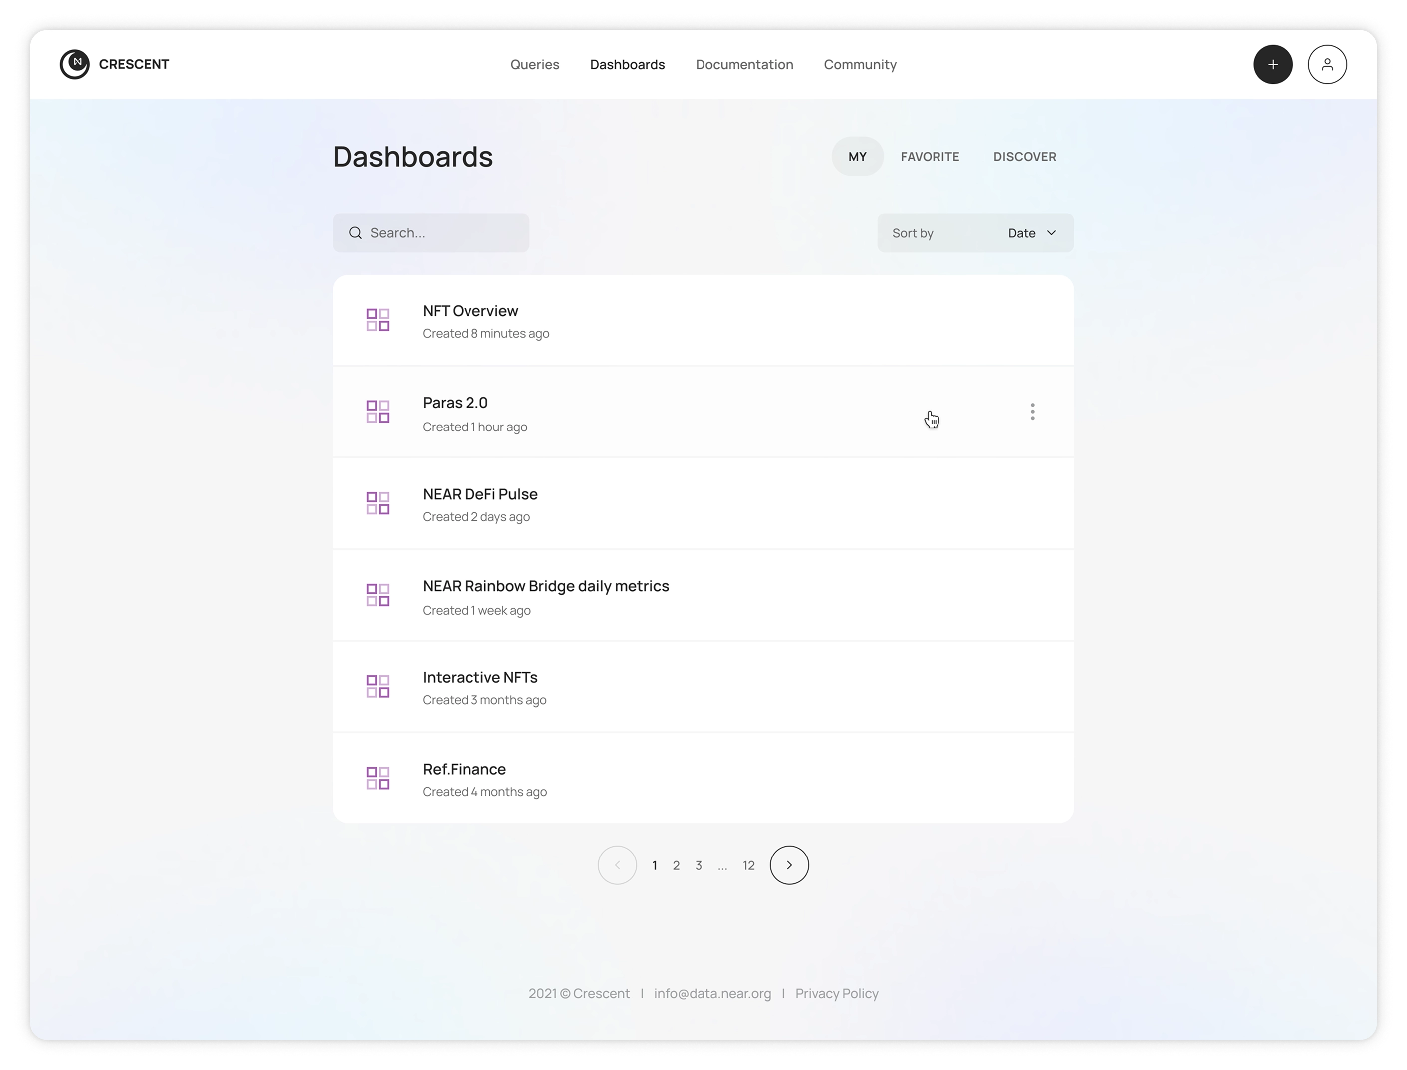Click the grid icon beside NEAR DeFi Pulse
Screen dimensions: 1407x1070
(378, 503)
